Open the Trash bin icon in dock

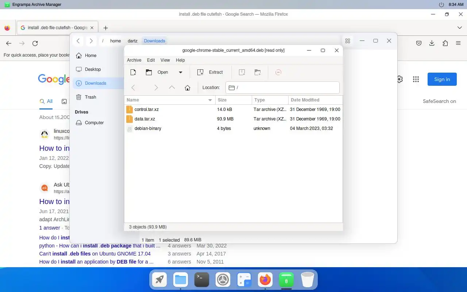coord(308,280)
